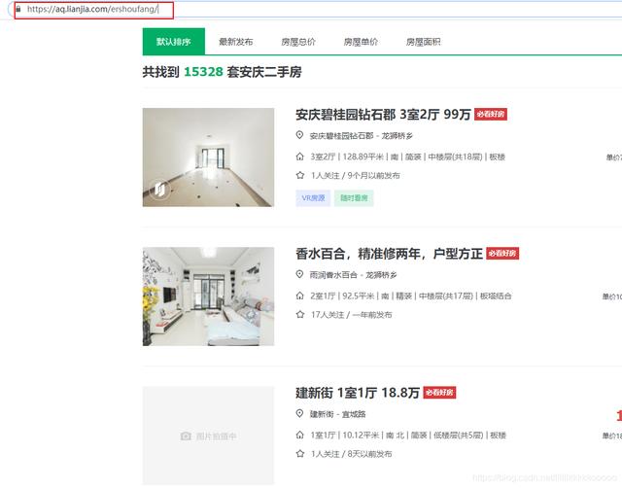Click placeholder thumbnail 图片拍摄中

[208, 436]
